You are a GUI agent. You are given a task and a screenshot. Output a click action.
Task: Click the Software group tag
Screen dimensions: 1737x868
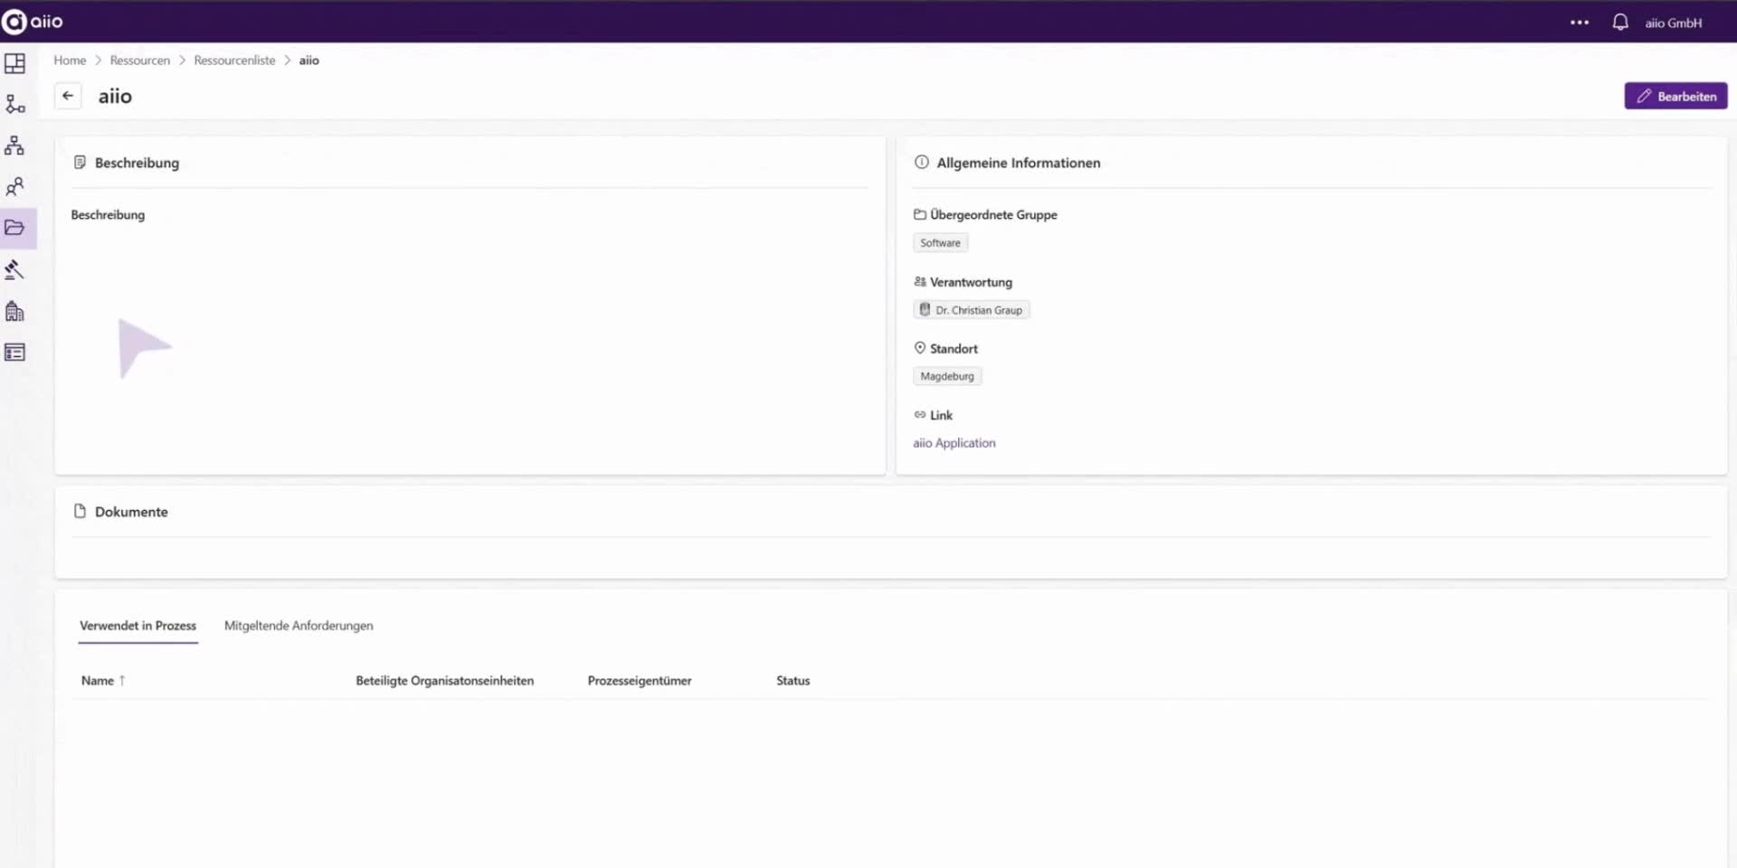(x=940, y=243)
